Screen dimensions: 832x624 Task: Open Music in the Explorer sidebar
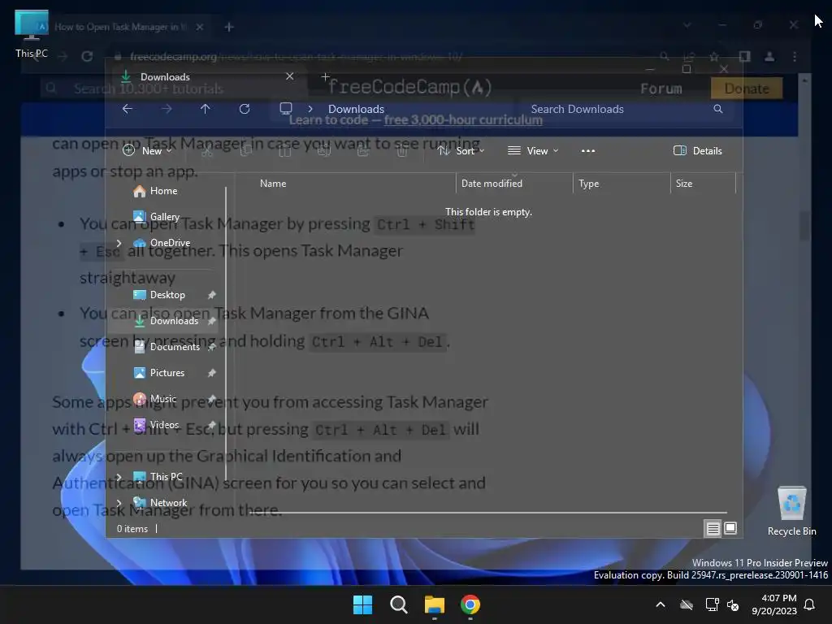162,399
